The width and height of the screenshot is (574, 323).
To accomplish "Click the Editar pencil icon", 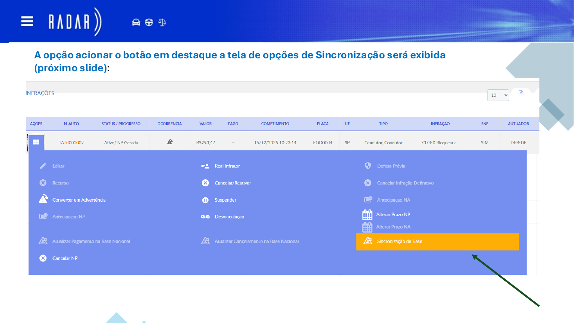I will (x=43, y=166).
